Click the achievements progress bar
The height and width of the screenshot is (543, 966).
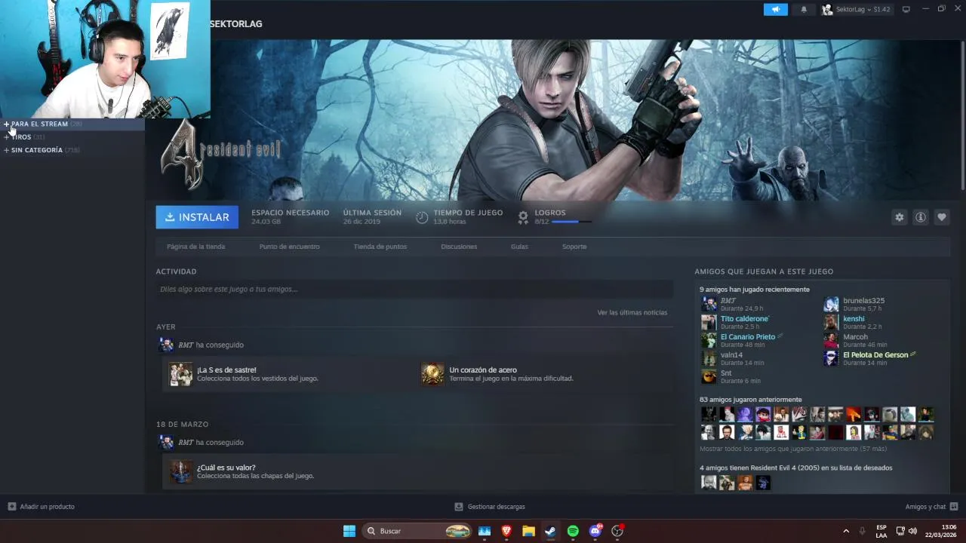[571, 222]
